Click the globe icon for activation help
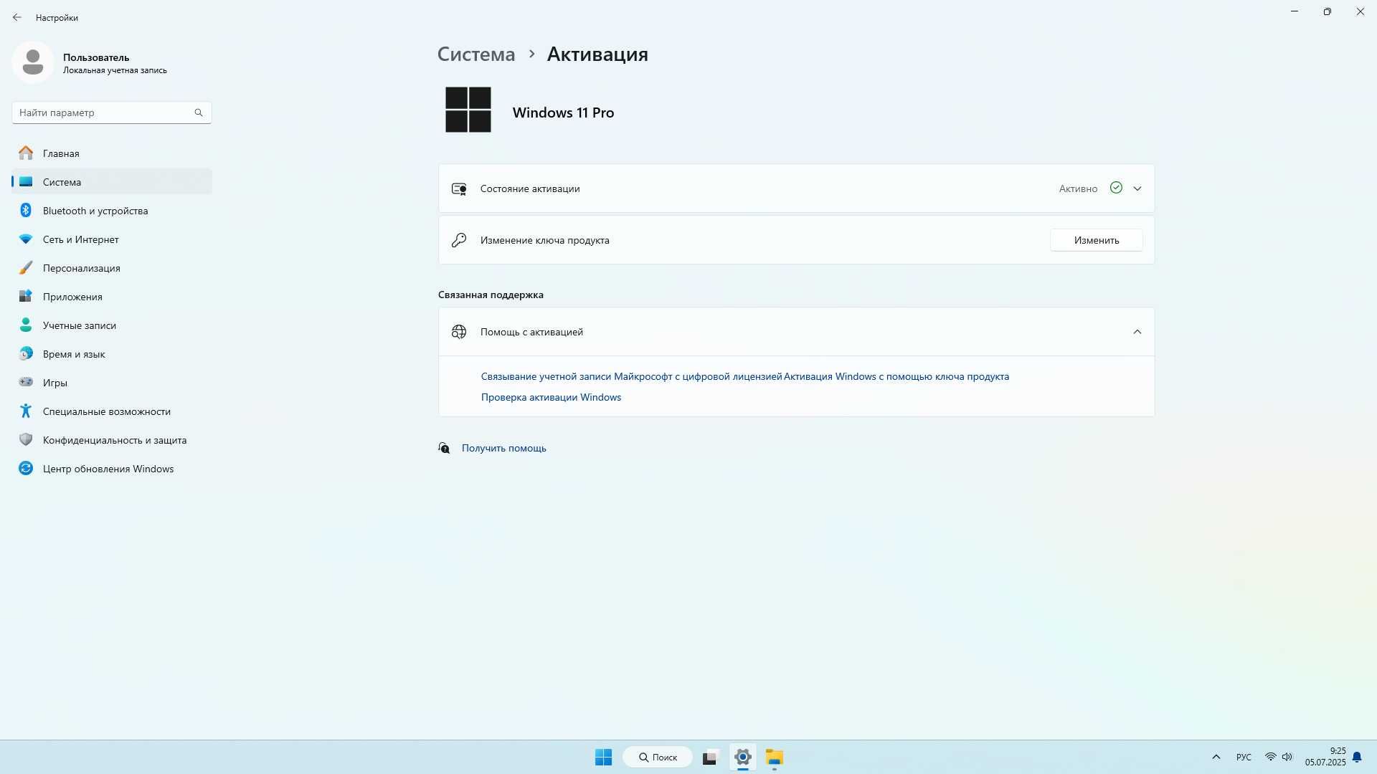The image size is (1377, 774). [x=459, y=332]
